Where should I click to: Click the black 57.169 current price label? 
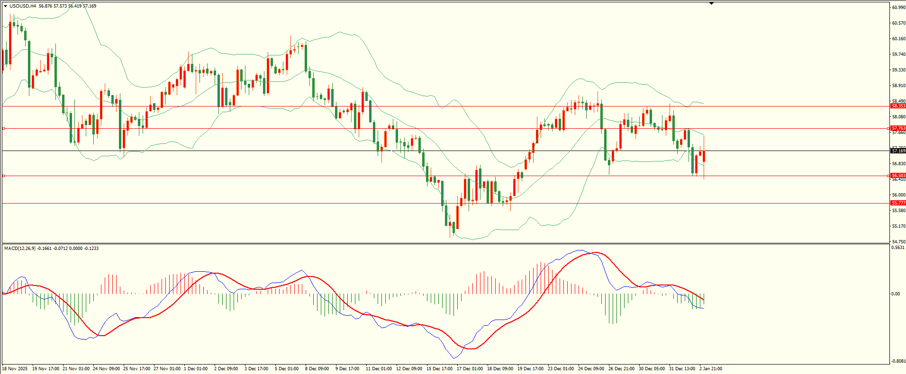[898, 151]
